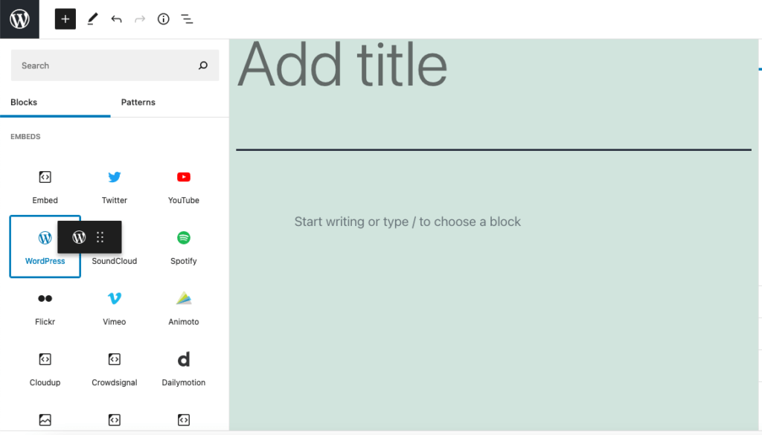
Task: Insert the Twitter embed block
Action: click(114, 187)
